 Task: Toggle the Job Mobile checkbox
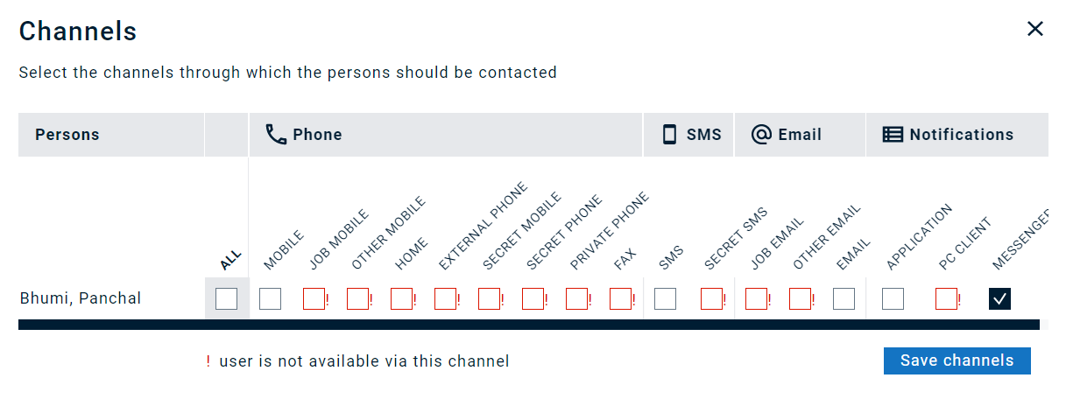pos(314,299)
